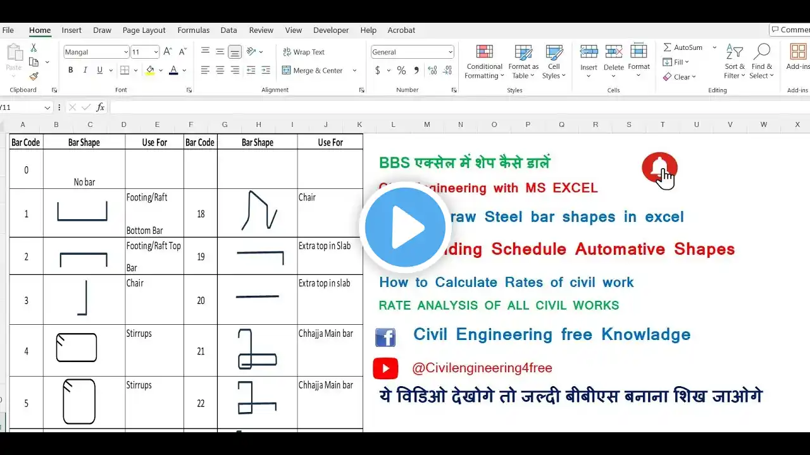The image size is (810, 455).
Task: Click the Copy icon in Clipboard group
Action: 34,62
